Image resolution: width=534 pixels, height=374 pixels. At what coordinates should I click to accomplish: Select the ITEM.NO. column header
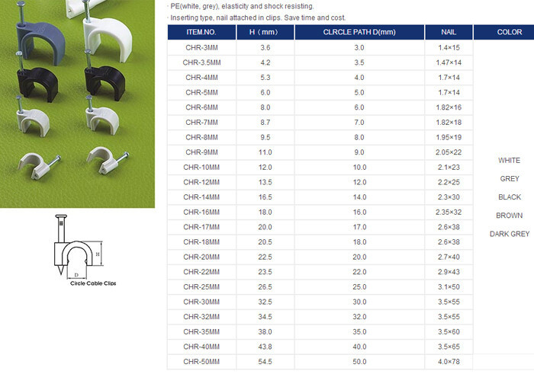click(201, 33)
